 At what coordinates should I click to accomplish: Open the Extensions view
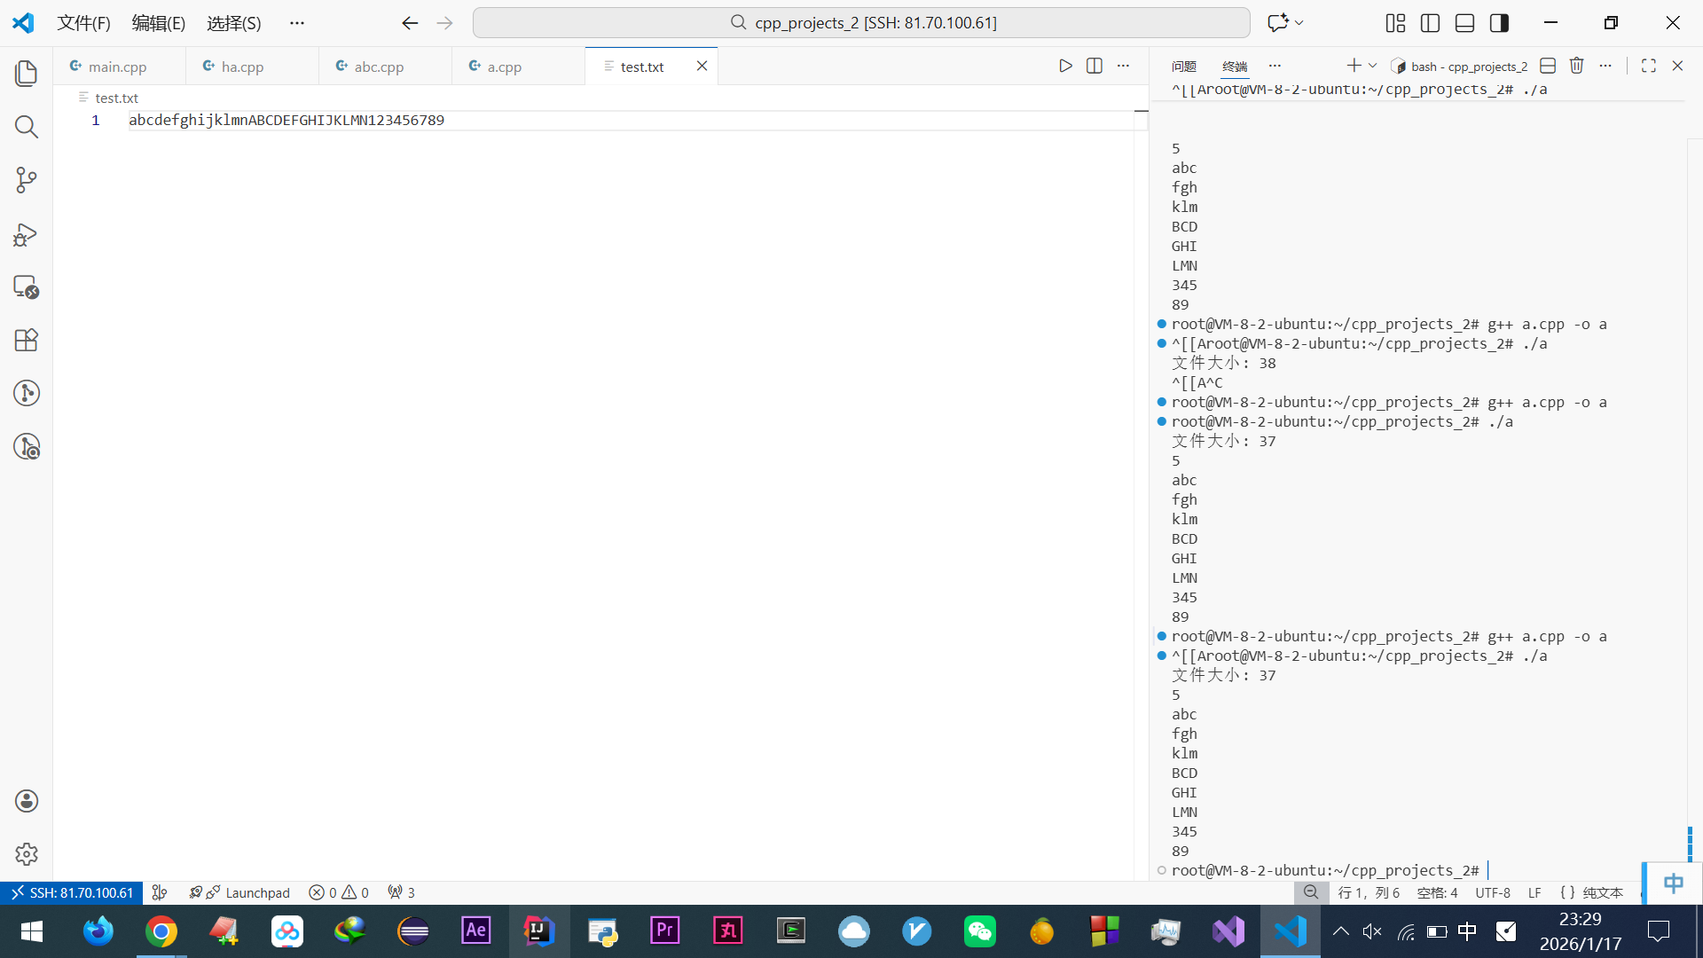tap(27, 341)
